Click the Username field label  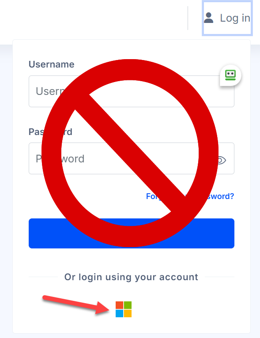pyautogui.click(x=52, y=64)
